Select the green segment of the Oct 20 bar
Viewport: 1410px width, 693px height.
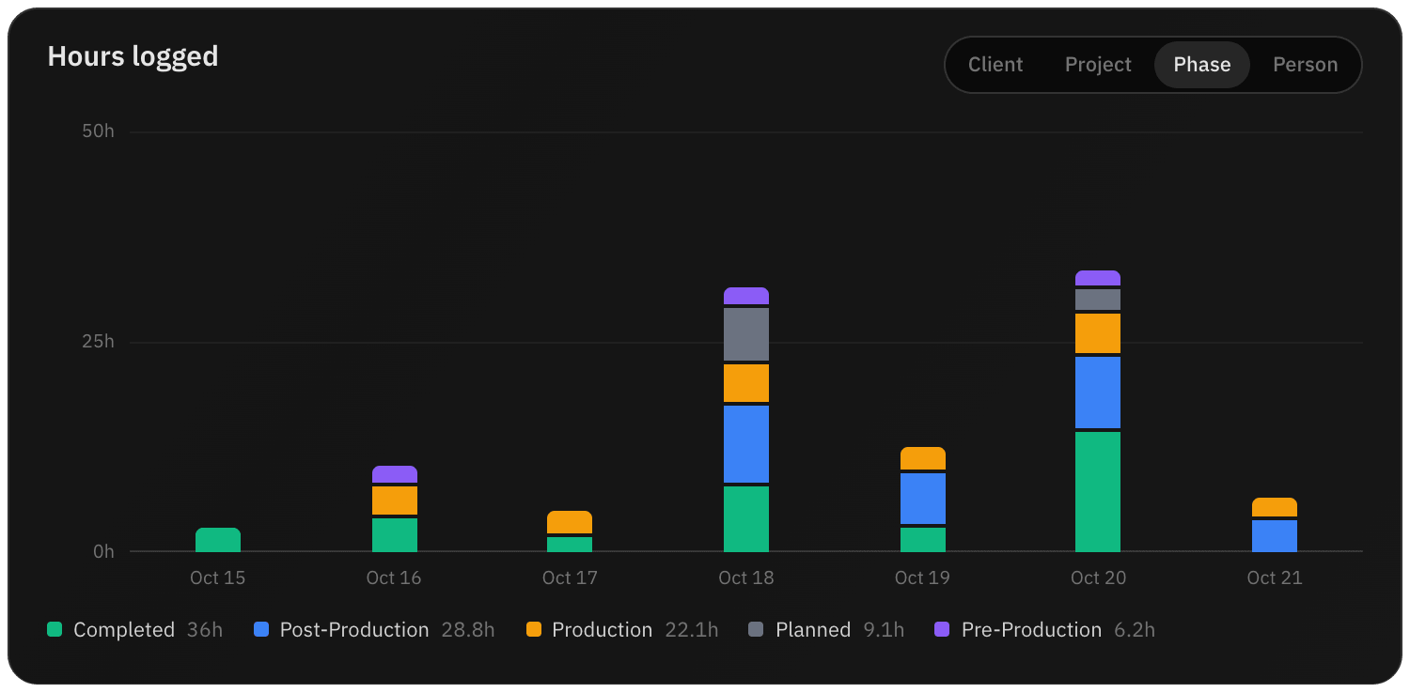1098,492
